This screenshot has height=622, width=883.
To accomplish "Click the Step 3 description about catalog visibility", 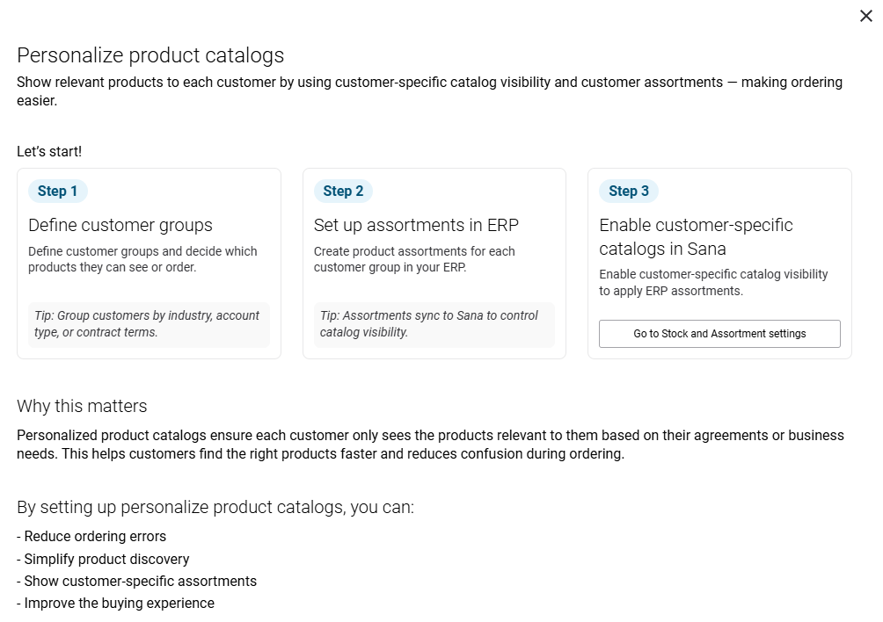I will (713, 282).
